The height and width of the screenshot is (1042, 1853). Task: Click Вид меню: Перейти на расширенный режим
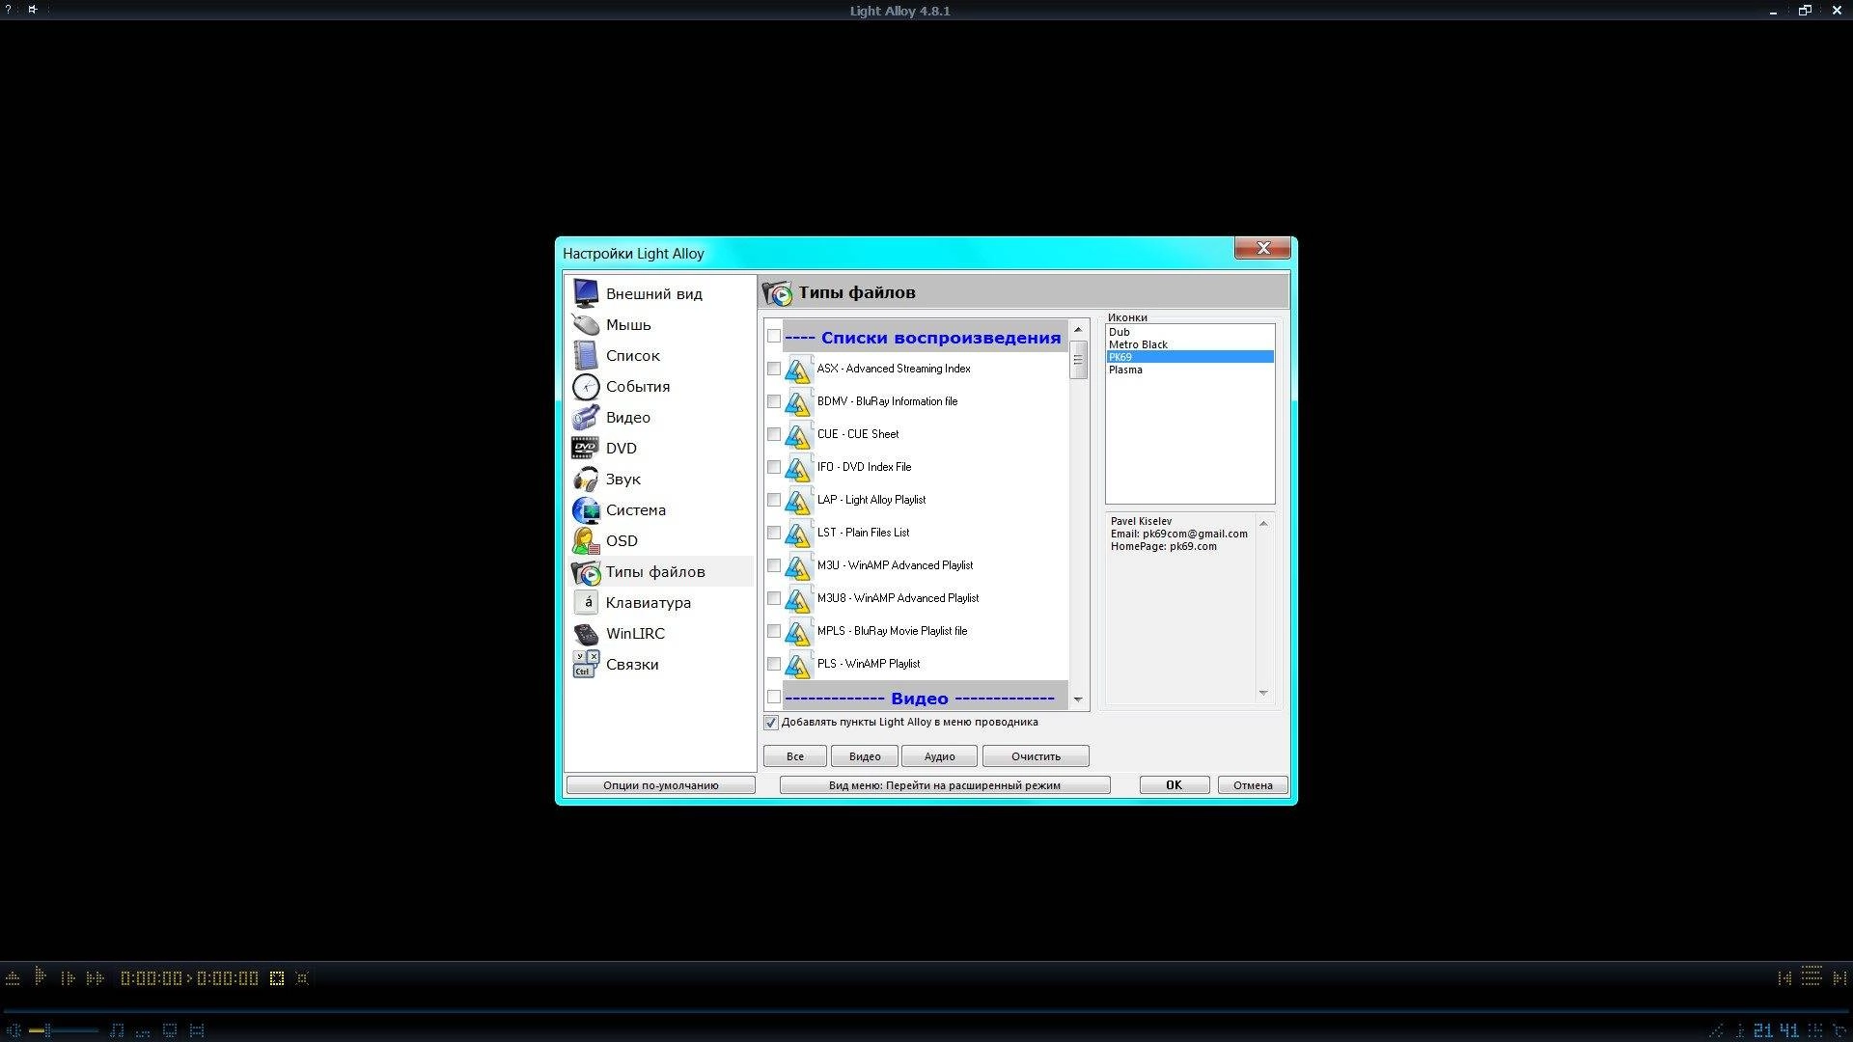[945, 785]
